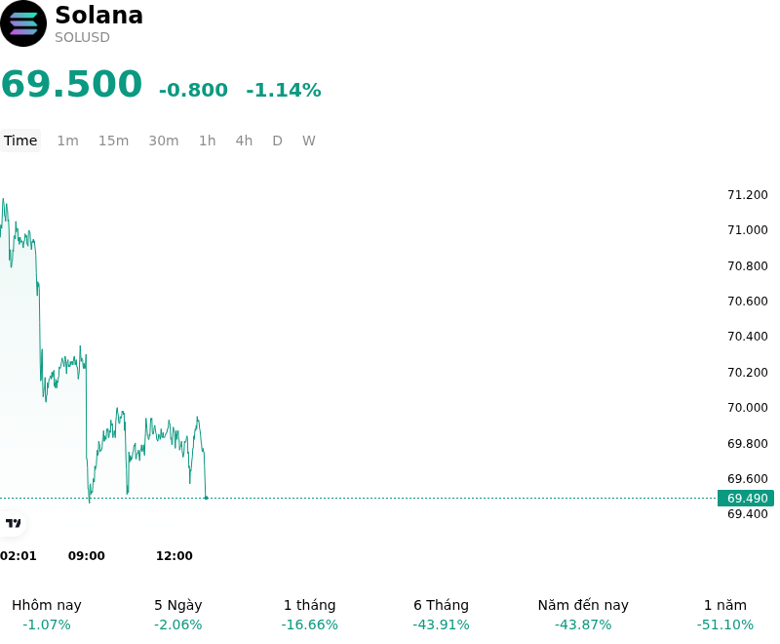
Task: Choose the 4h interval
Action: (x=244, y=141)
